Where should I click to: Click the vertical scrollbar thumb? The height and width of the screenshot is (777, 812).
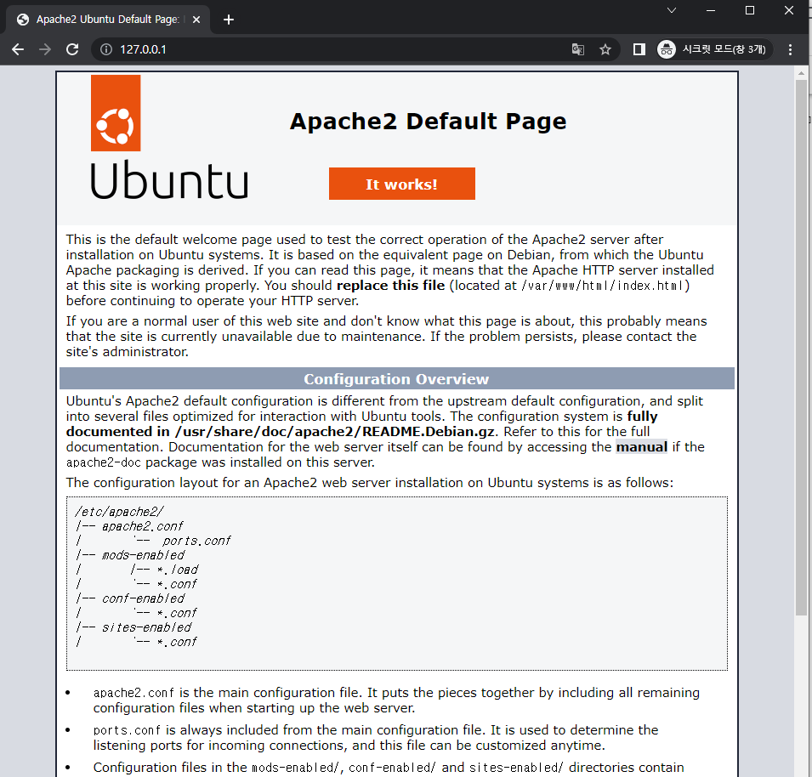click(x=801, y=347)
